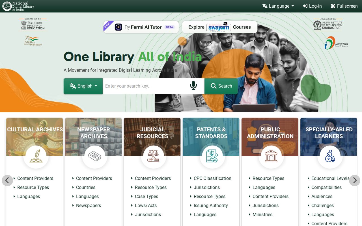The width and height of the screenshot is (362, 226).
Task: Click the National Digital Library logo
Action: 18,6
